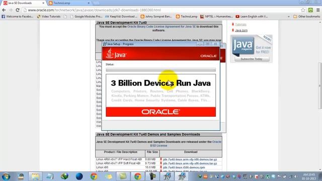This screenshot has width=322, height=181.
Task: Close the Java SE Downloads tab
Action: pos(43,3)
